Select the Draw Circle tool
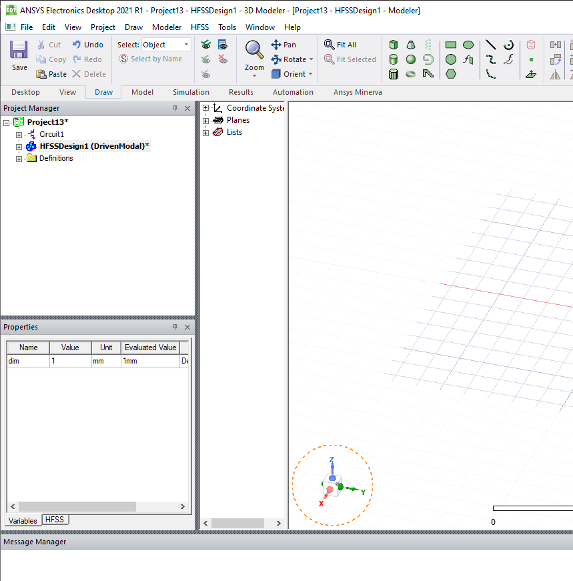The height and width of the screenshot is (581, 573). [x=451, y=59]
